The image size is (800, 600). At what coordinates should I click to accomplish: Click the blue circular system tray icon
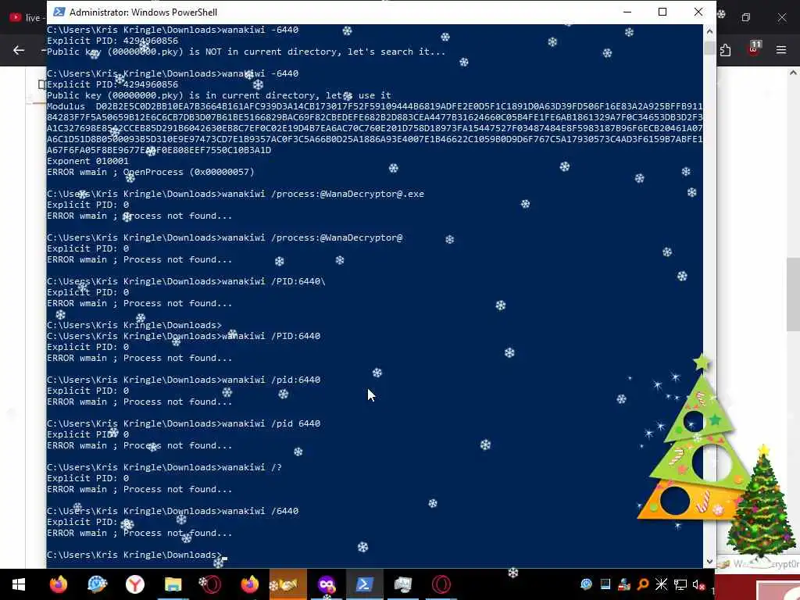(x=586, y=584)
